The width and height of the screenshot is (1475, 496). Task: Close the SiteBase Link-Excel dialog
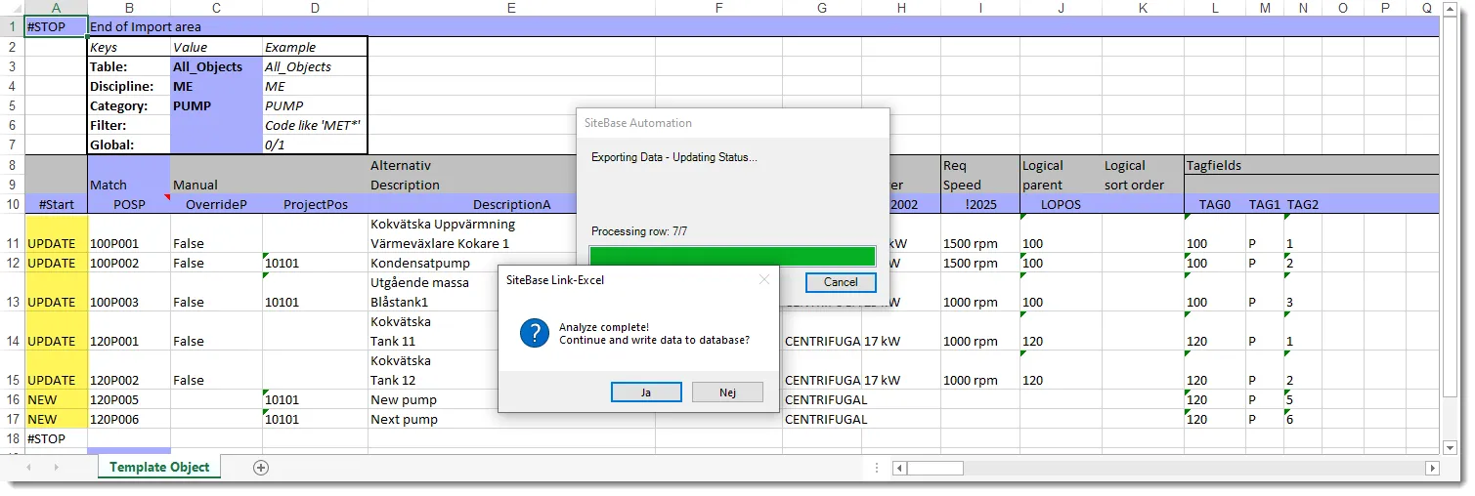(x=764, y=279)
